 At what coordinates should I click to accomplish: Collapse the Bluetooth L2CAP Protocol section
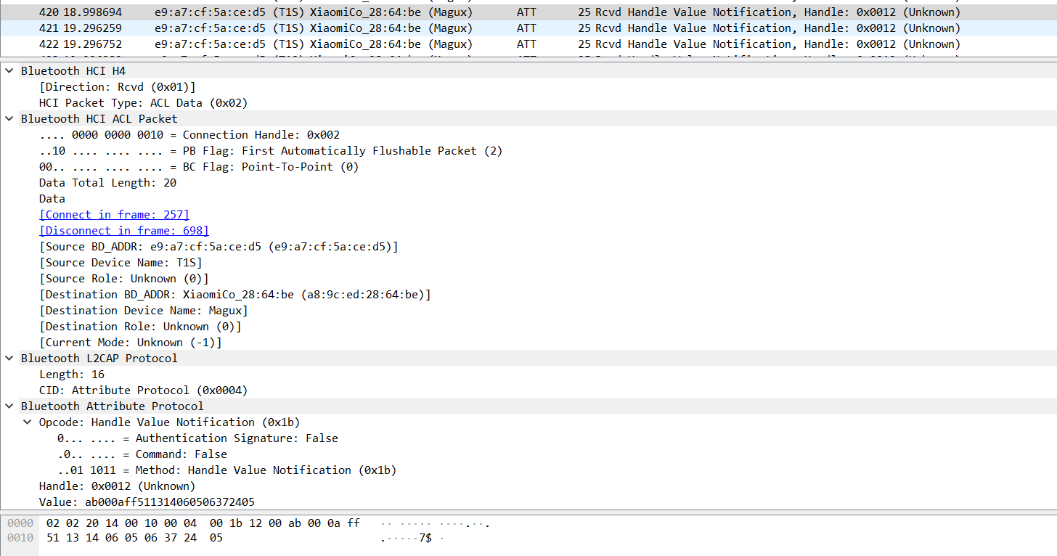(x=9, y=359)
